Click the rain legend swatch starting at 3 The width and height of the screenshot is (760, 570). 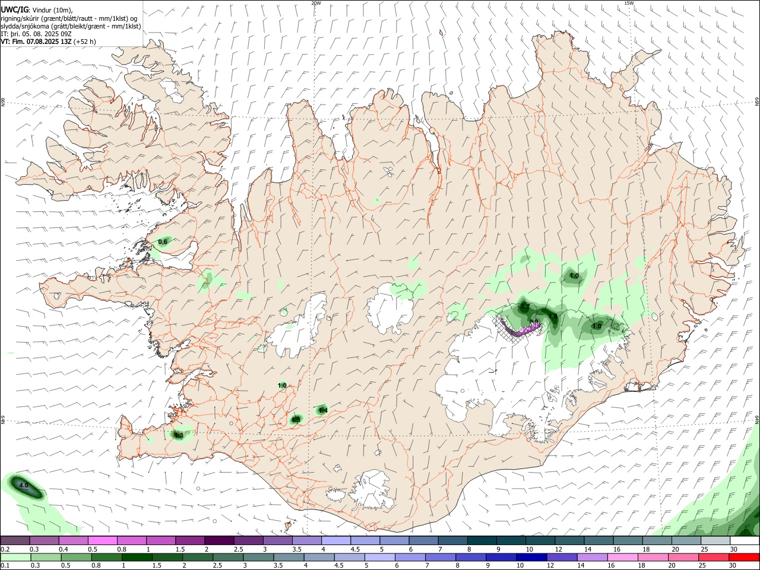[x=258, y=557]
